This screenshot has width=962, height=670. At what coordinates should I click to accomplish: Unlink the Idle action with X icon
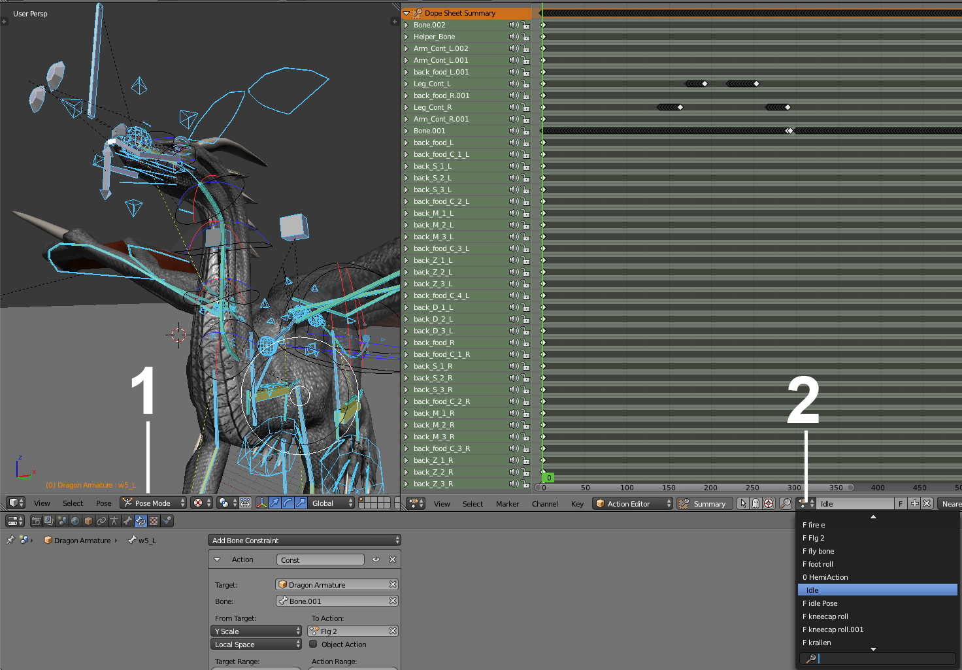pyautogui.click(x=927, y=503)
